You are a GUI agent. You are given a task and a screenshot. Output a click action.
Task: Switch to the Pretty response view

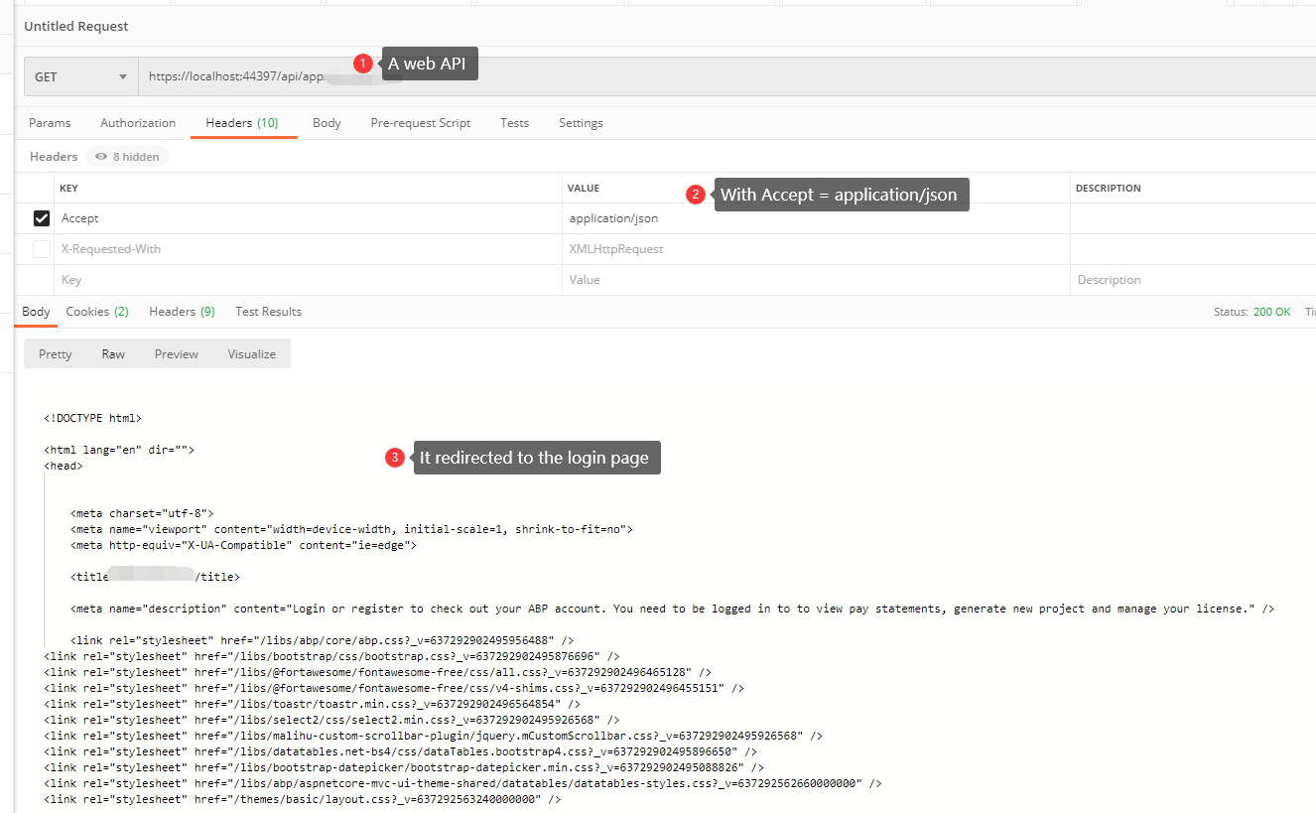click(x=55, y=352)
